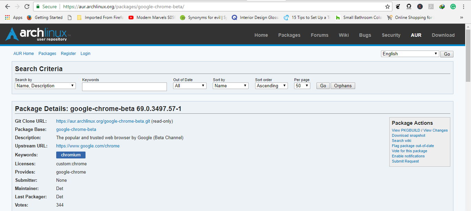The image size is (471, 211).
Task: Click the page reload icon
Action: tap(27, 6)
